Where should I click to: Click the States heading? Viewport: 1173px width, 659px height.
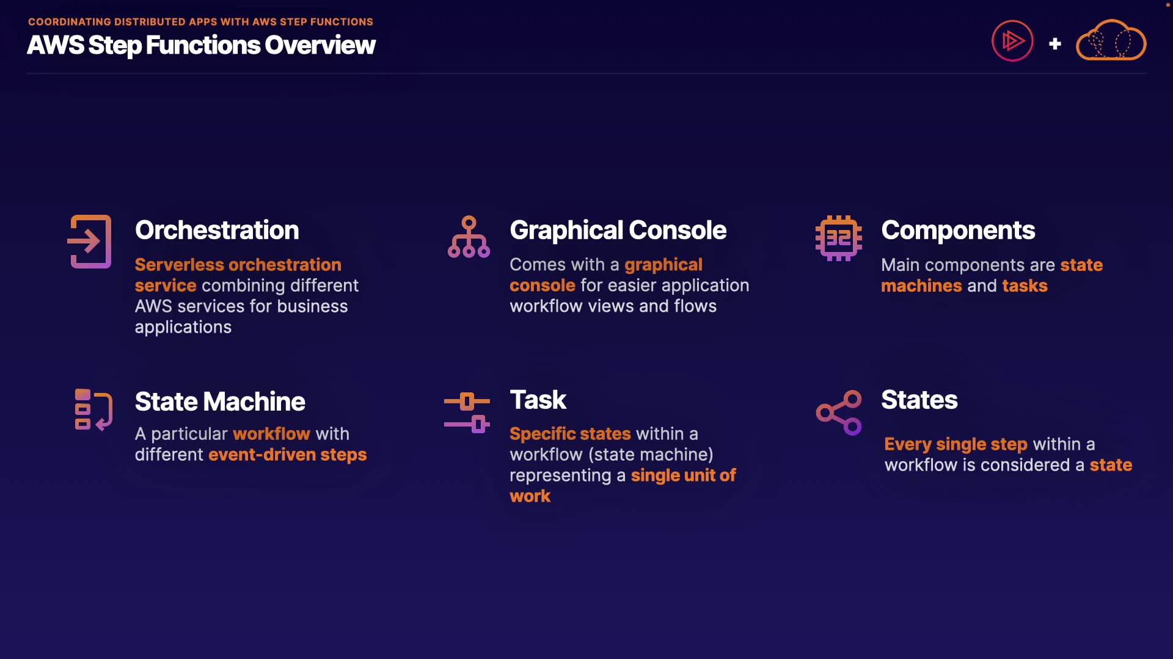tap(919, 400)
